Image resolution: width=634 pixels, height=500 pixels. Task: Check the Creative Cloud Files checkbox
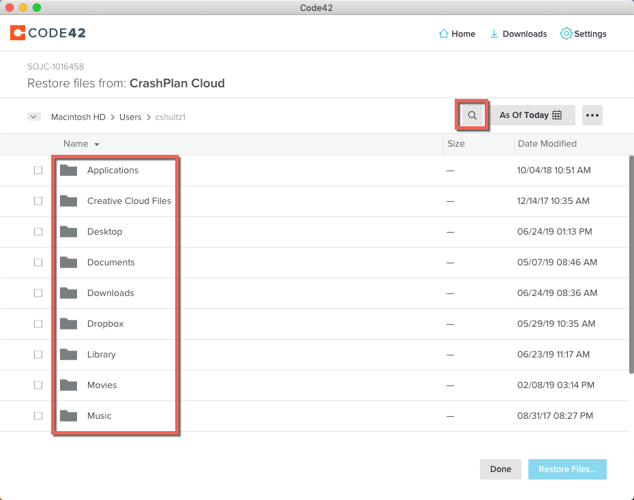coord(38,201)
